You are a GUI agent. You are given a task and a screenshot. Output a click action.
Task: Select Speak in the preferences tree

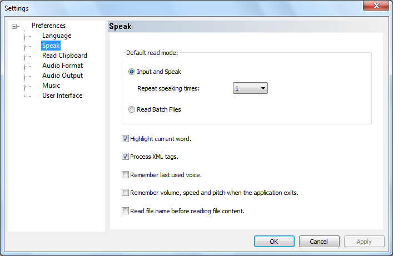(51, 46)
